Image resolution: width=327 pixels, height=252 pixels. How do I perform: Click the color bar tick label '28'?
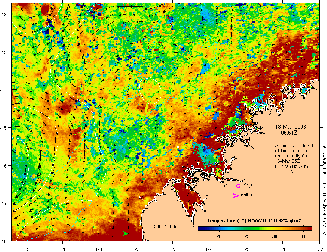point(219,236)
